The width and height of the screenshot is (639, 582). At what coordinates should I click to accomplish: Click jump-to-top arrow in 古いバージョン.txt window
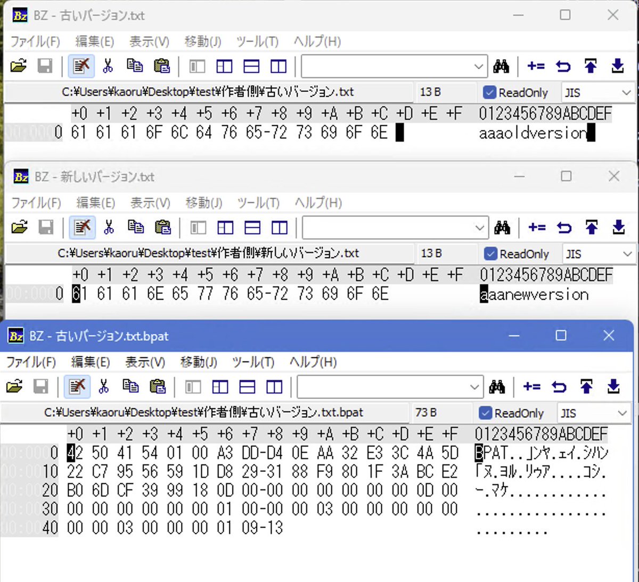[x=591, y=66]
